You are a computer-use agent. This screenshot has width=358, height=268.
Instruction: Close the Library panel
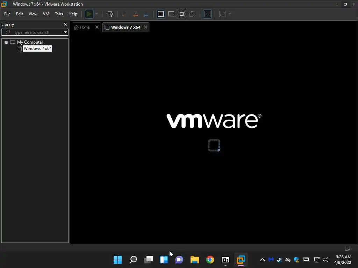point(65,24)
